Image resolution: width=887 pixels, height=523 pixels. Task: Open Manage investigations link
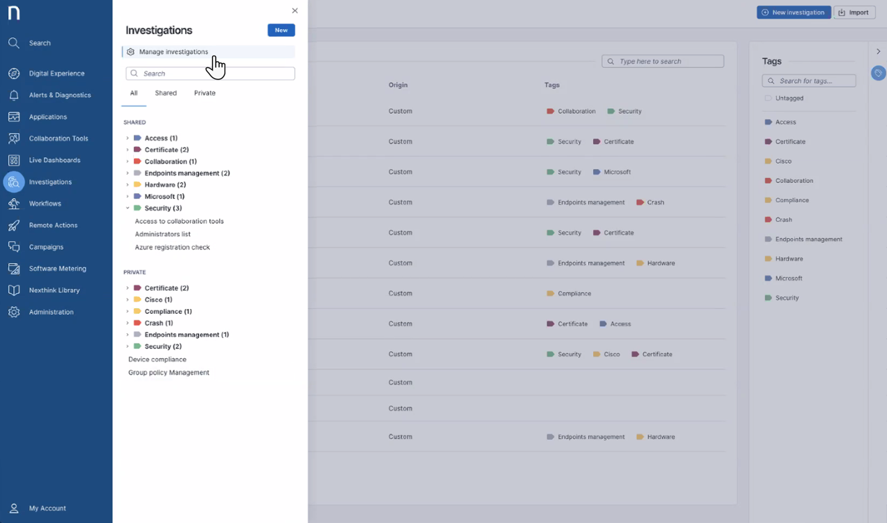click(173, 52)
